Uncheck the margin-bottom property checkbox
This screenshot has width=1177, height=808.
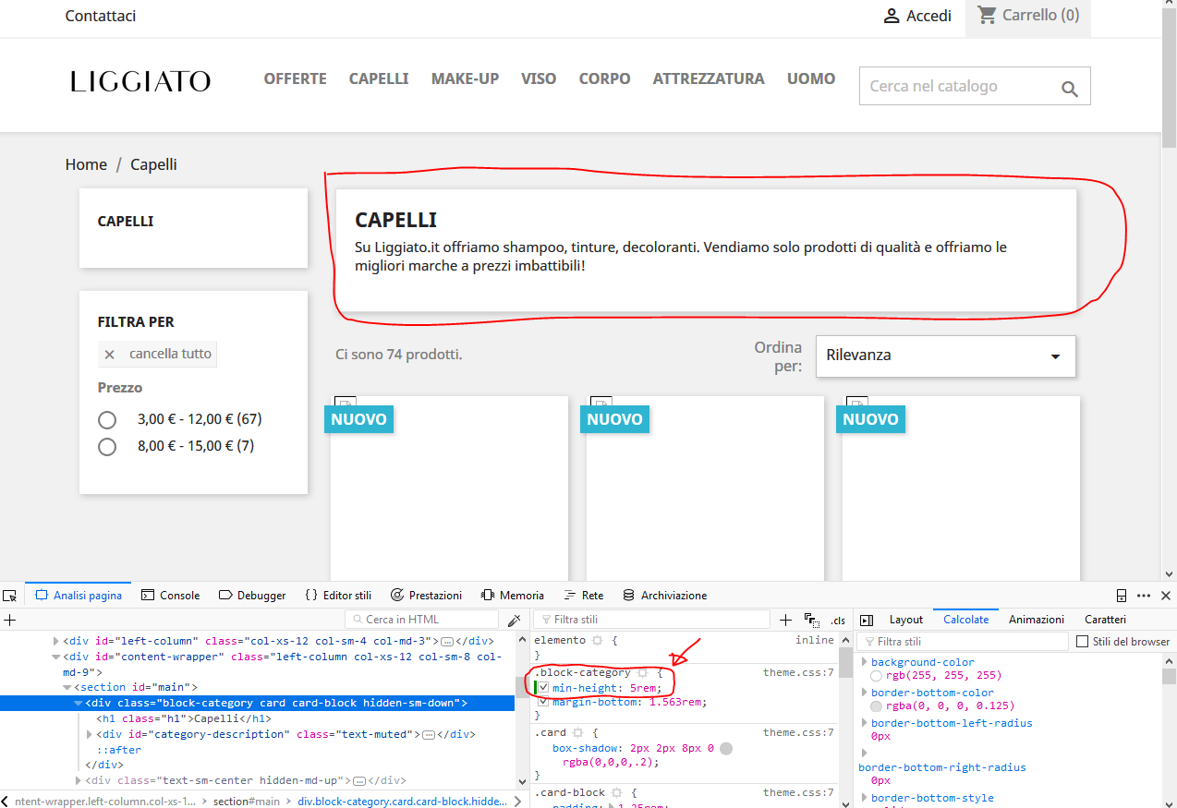(x=544, y=702)
